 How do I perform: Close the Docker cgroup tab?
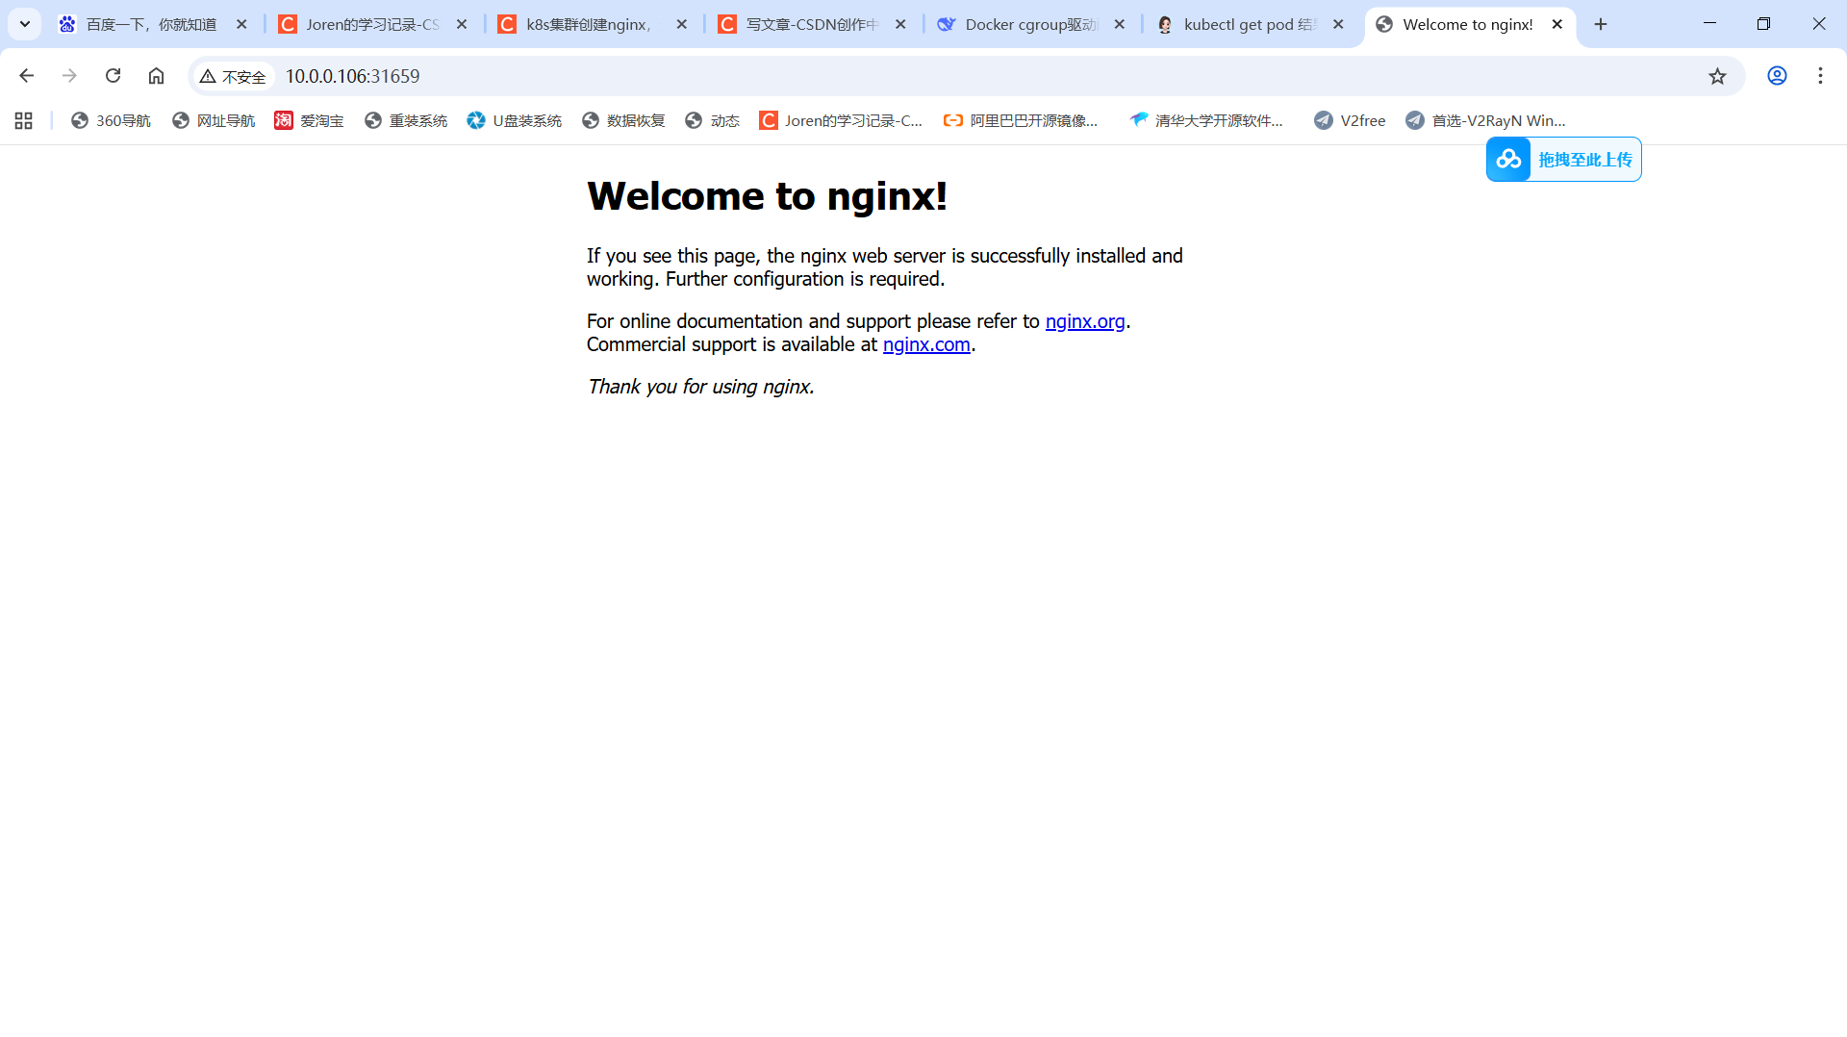tap(1120, 24)
